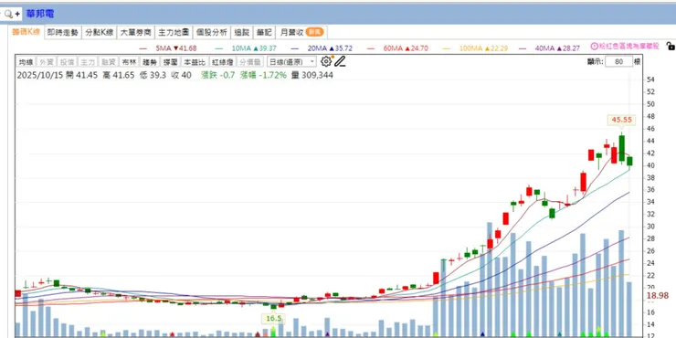Viewport: 676px width, 338px height.
Task: Open the 籌碼K線 tab
Action: (x=26, y=32)
